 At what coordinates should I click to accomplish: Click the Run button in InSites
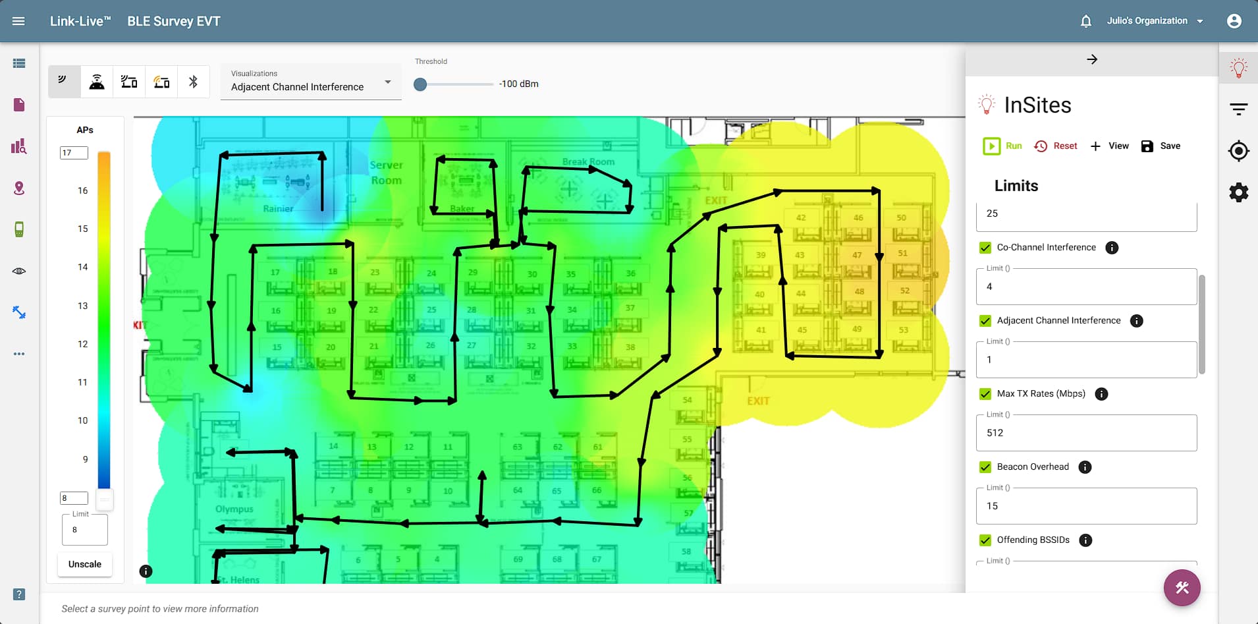pyautogui.click(x=1002, y=146)
